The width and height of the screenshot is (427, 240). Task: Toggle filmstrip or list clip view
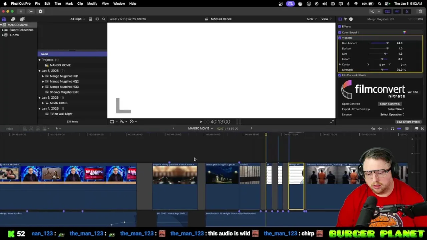coord(90,19)
